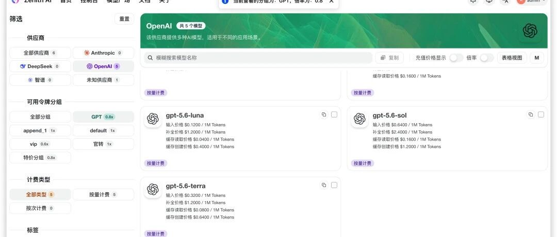Filter by 全部供应商

tap(40, 53)
